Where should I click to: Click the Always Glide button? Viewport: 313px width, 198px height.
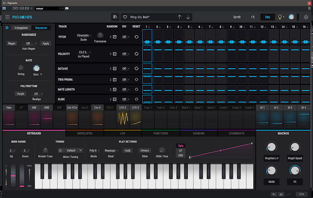click(x=145, y=151)
